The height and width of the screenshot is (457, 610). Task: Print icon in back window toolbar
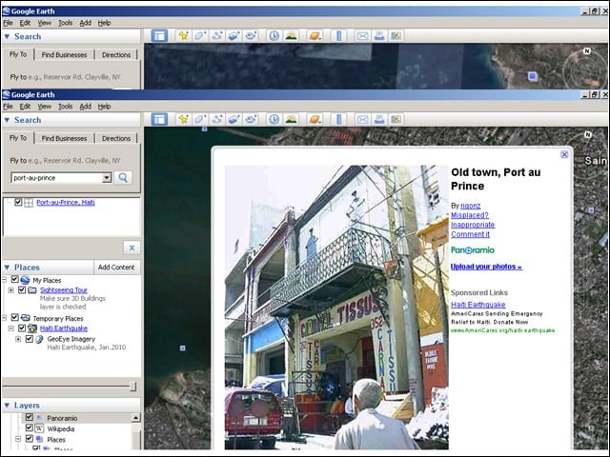click(x=379, y=36)
